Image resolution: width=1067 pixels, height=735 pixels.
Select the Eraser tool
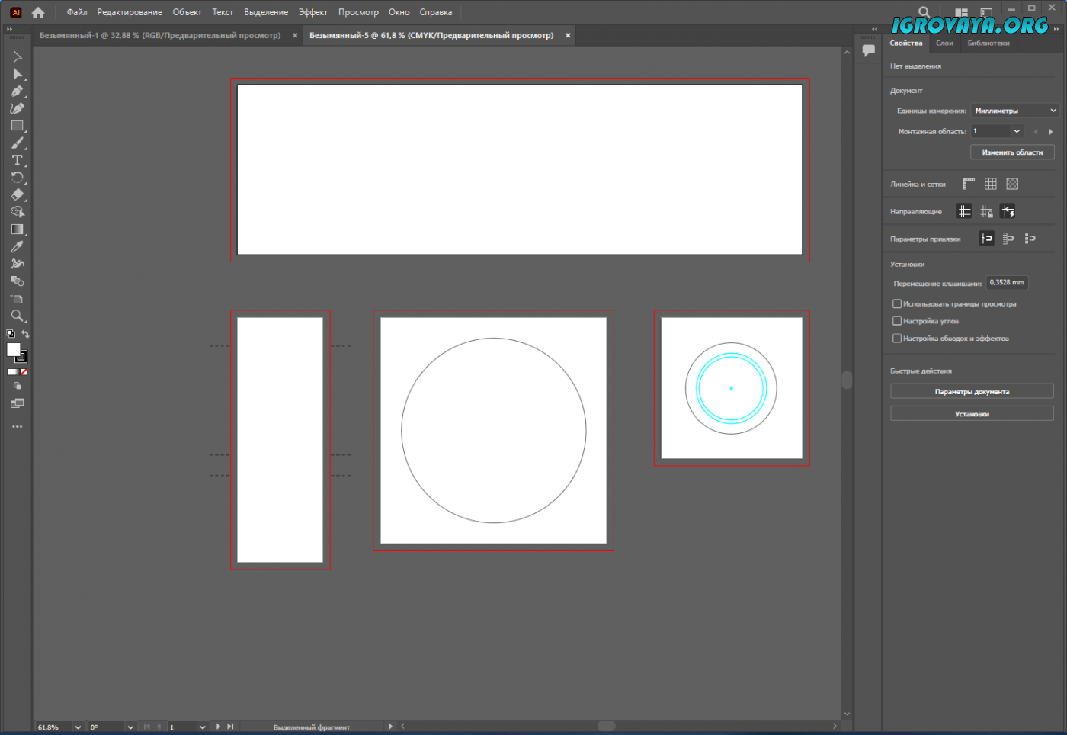click(17, 194)
